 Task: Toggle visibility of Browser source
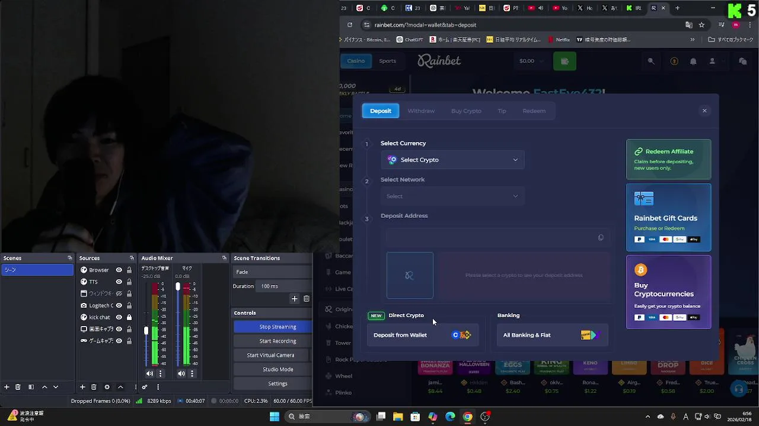tap(119, 270)
